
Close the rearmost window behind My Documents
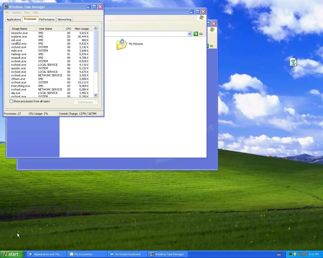click(x=214, y=23)
